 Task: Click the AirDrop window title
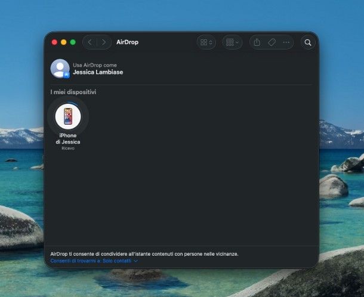[128, 42]
